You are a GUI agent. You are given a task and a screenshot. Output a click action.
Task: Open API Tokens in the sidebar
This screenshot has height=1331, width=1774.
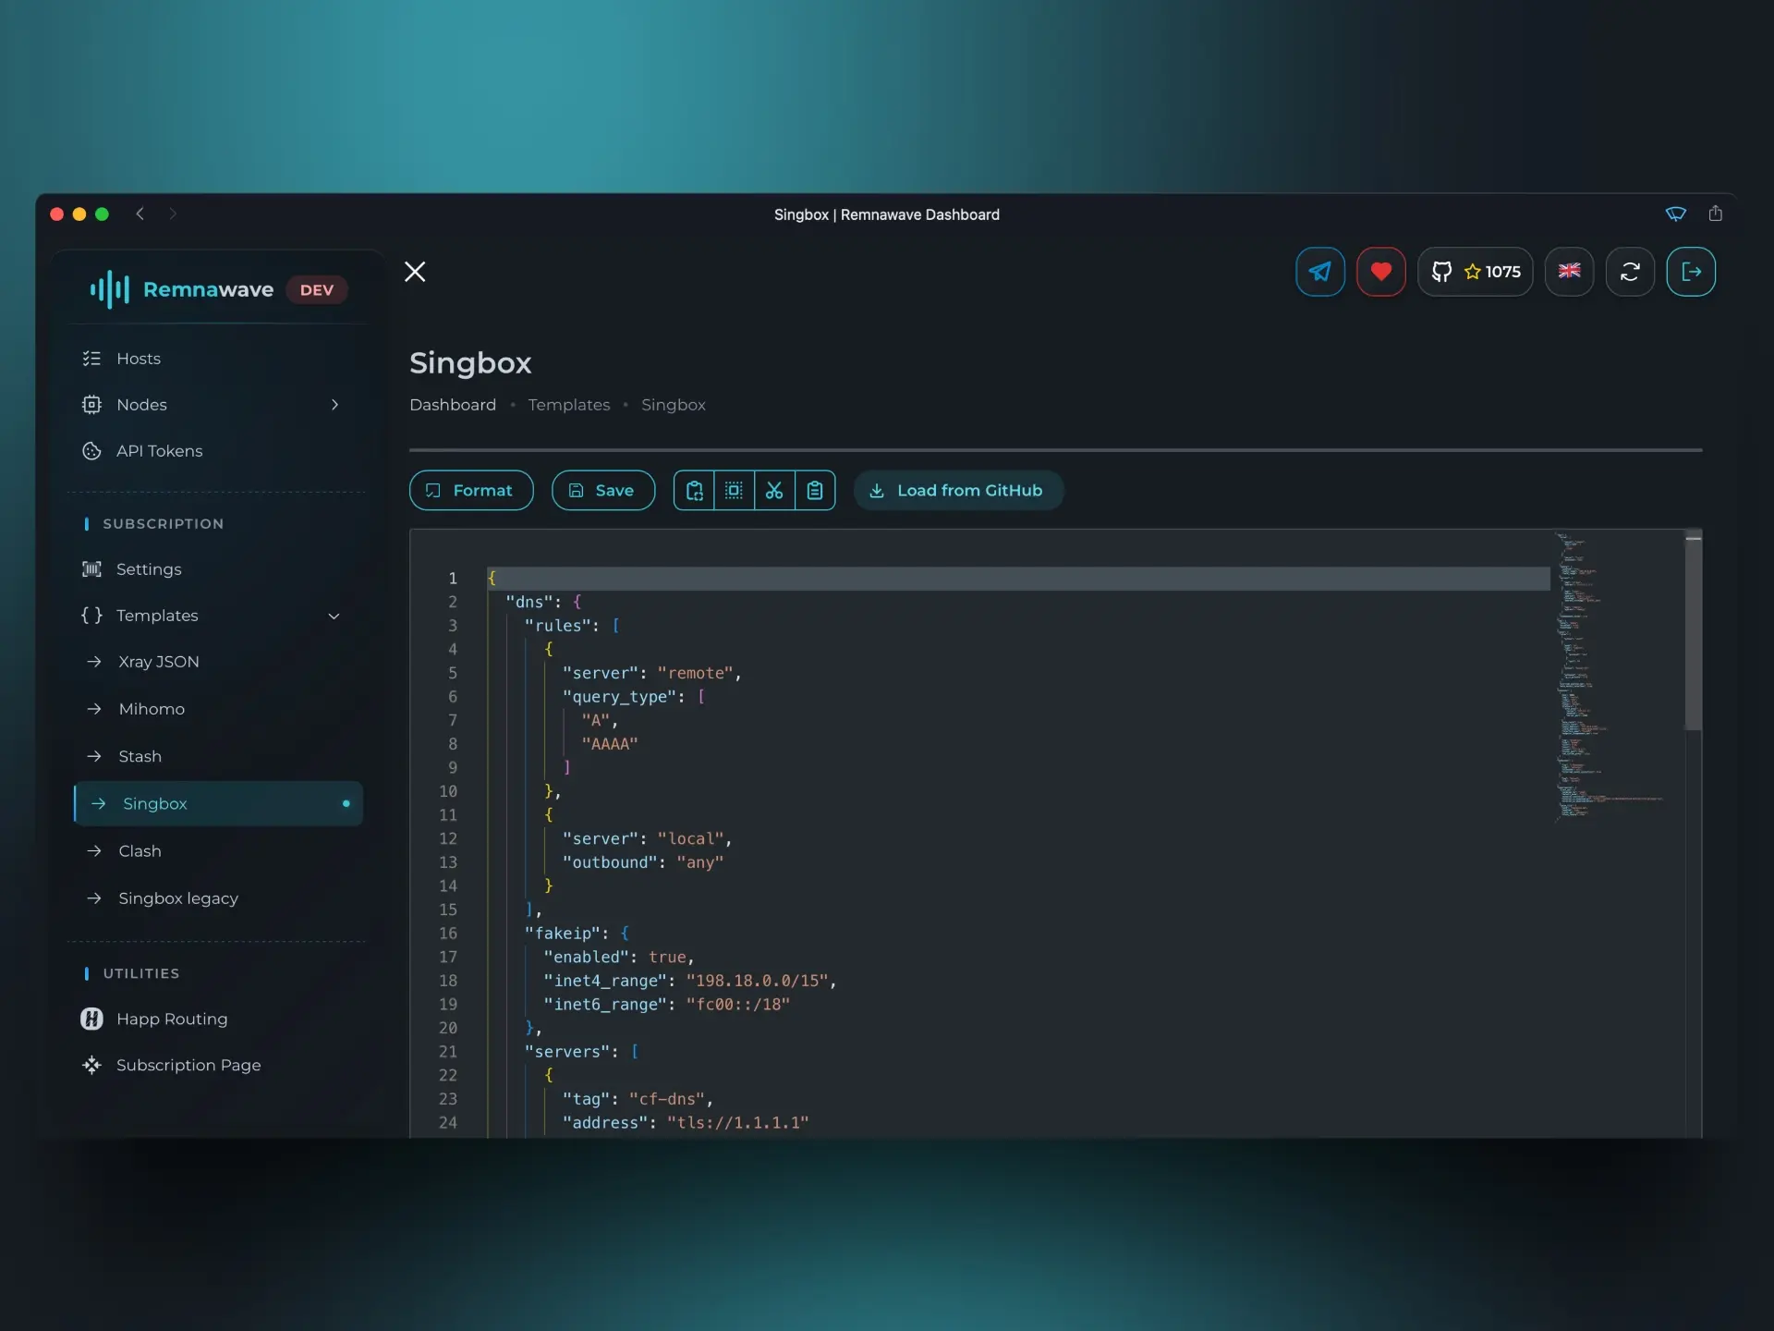click(x=217, y=451)
